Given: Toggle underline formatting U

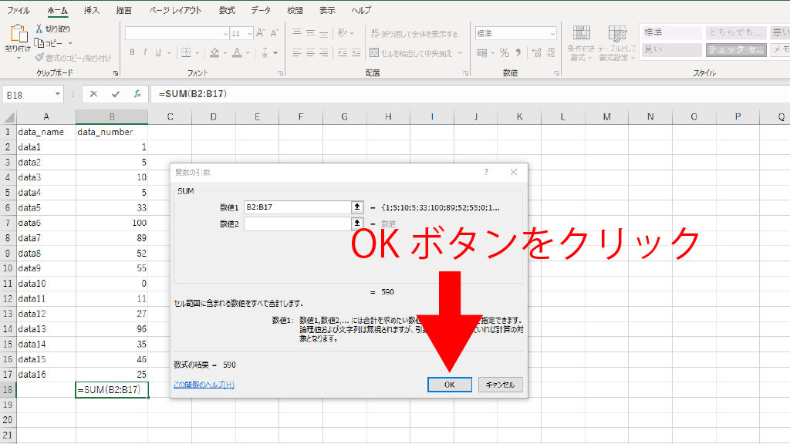Looking at the screenshot, I should click(x=161, y=53).
